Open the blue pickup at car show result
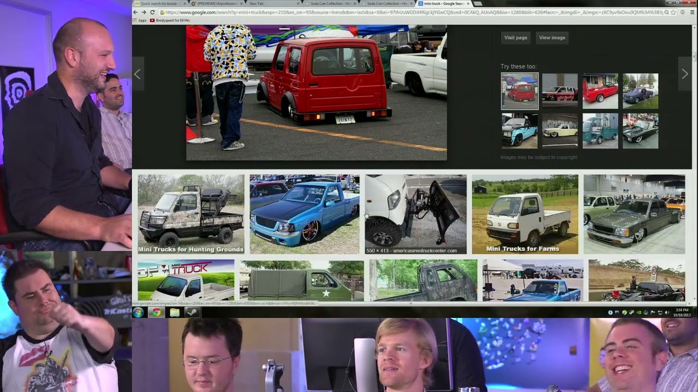 click(533, 280)
